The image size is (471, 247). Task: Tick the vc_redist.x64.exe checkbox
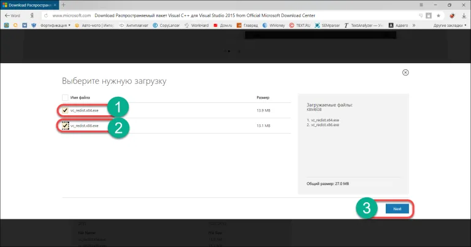click(65, 110)
